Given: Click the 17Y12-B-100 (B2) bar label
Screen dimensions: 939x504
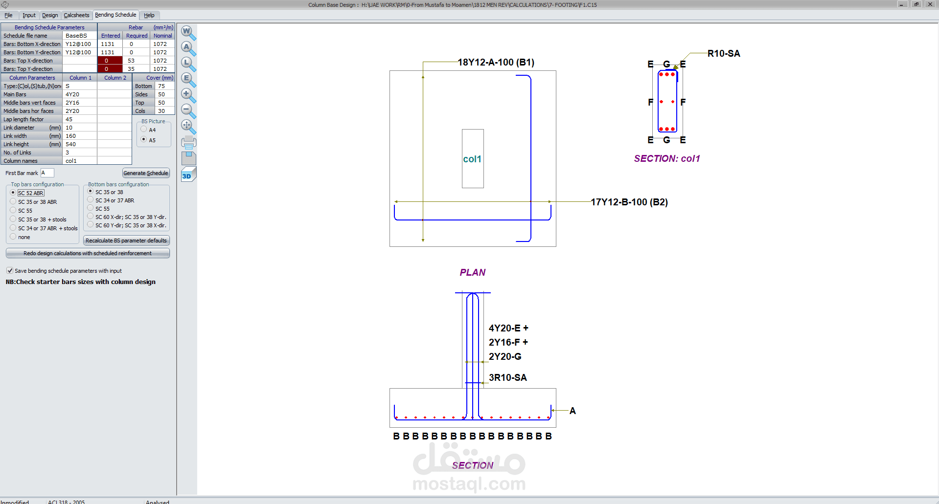Looking at the screenshot, I should click(x=629, y=202).
